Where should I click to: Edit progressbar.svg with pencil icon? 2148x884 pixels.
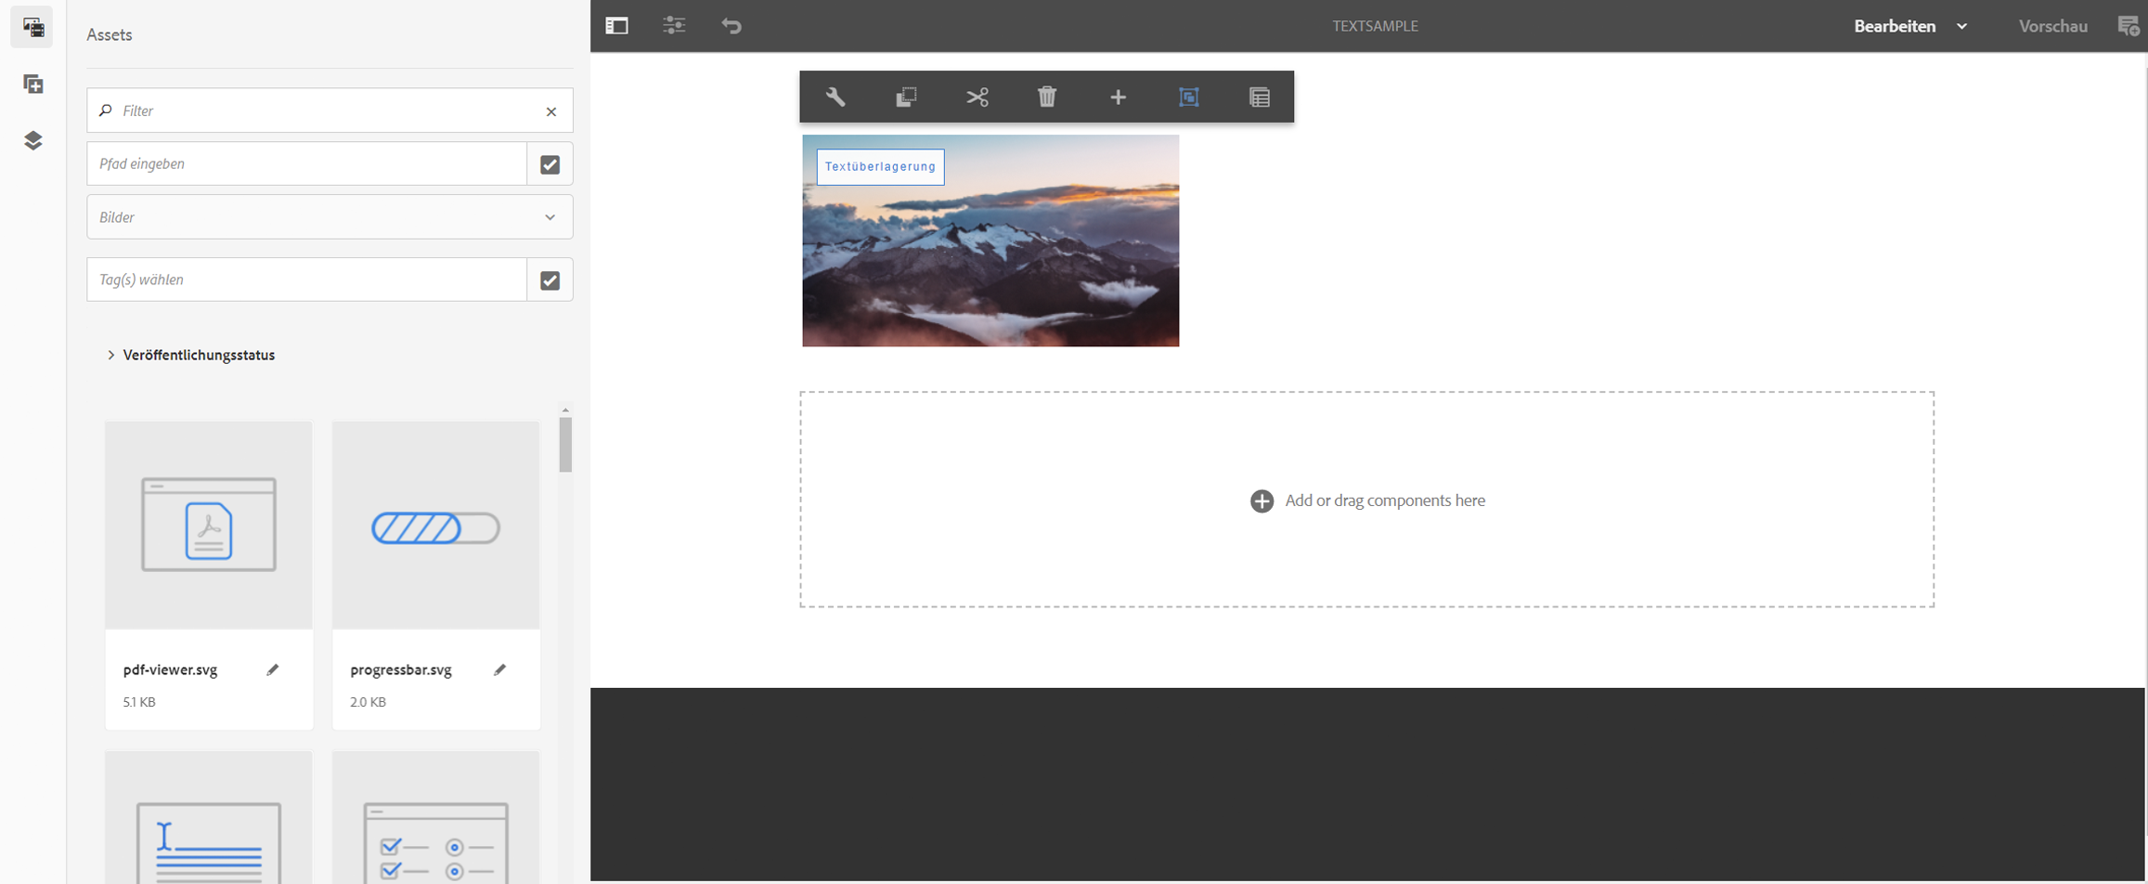coord(500,669)
